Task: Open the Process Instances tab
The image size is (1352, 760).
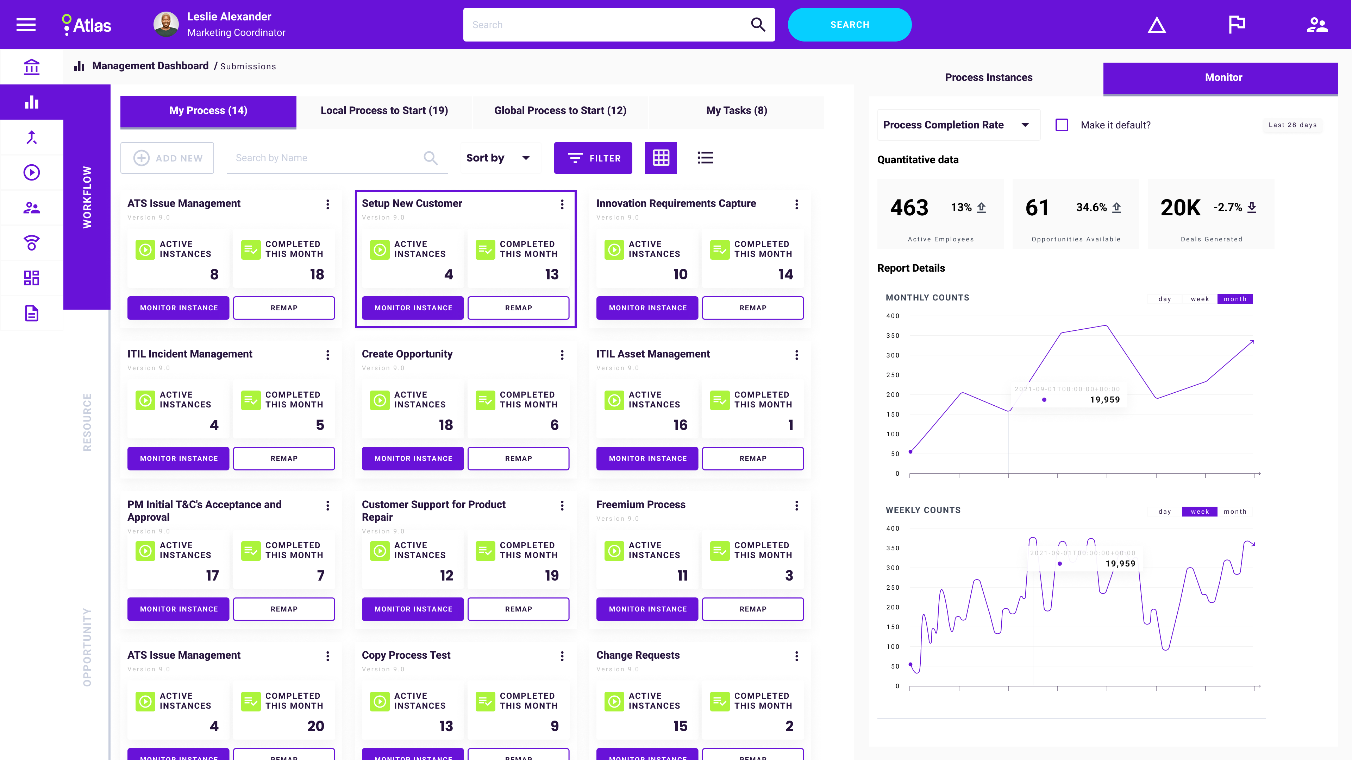Action: (988, 78)
